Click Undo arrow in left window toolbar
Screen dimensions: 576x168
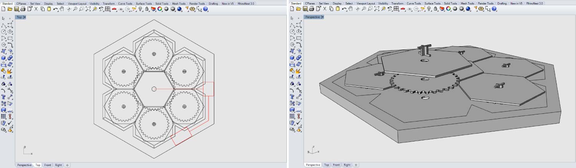point(56,9)
